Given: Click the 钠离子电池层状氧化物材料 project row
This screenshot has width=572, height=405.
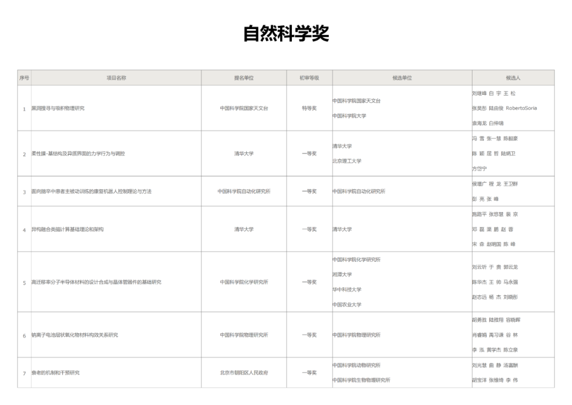Looking at the screenshot, I should pos(74,335).
